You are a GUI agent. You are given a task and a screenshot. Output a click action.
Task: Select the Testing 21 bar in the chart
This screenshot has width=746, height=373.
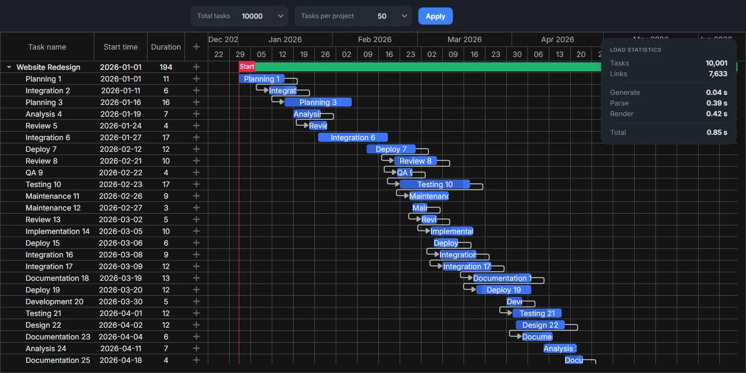coord(537,313)
